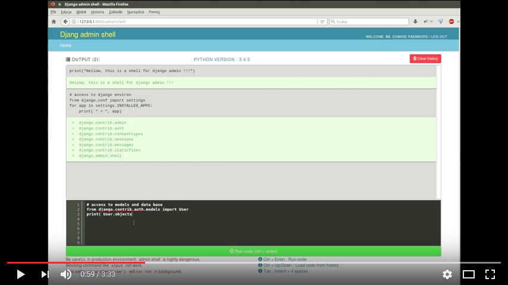
Task: Open the Plik menu
Action: point(54,12)
